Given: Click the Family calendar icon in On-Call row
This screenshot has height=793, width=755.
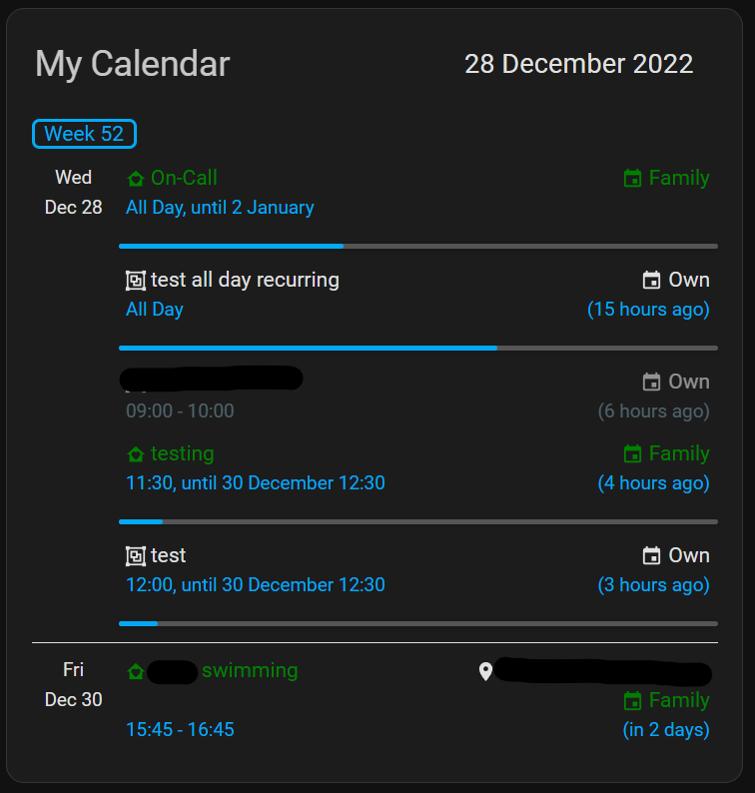Looking at the screenshot, I should [x=632, y=179].
